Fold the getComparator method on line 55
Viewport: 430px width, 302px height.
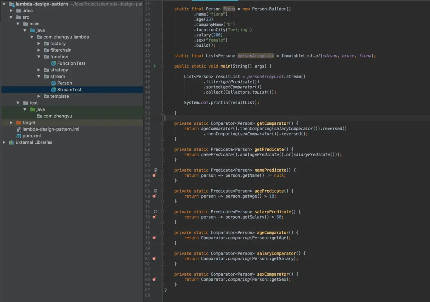163,123
